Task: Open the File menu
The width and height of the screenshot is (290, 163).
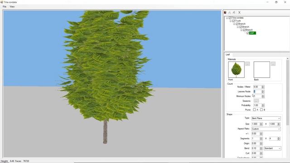Action: point(5,7)
